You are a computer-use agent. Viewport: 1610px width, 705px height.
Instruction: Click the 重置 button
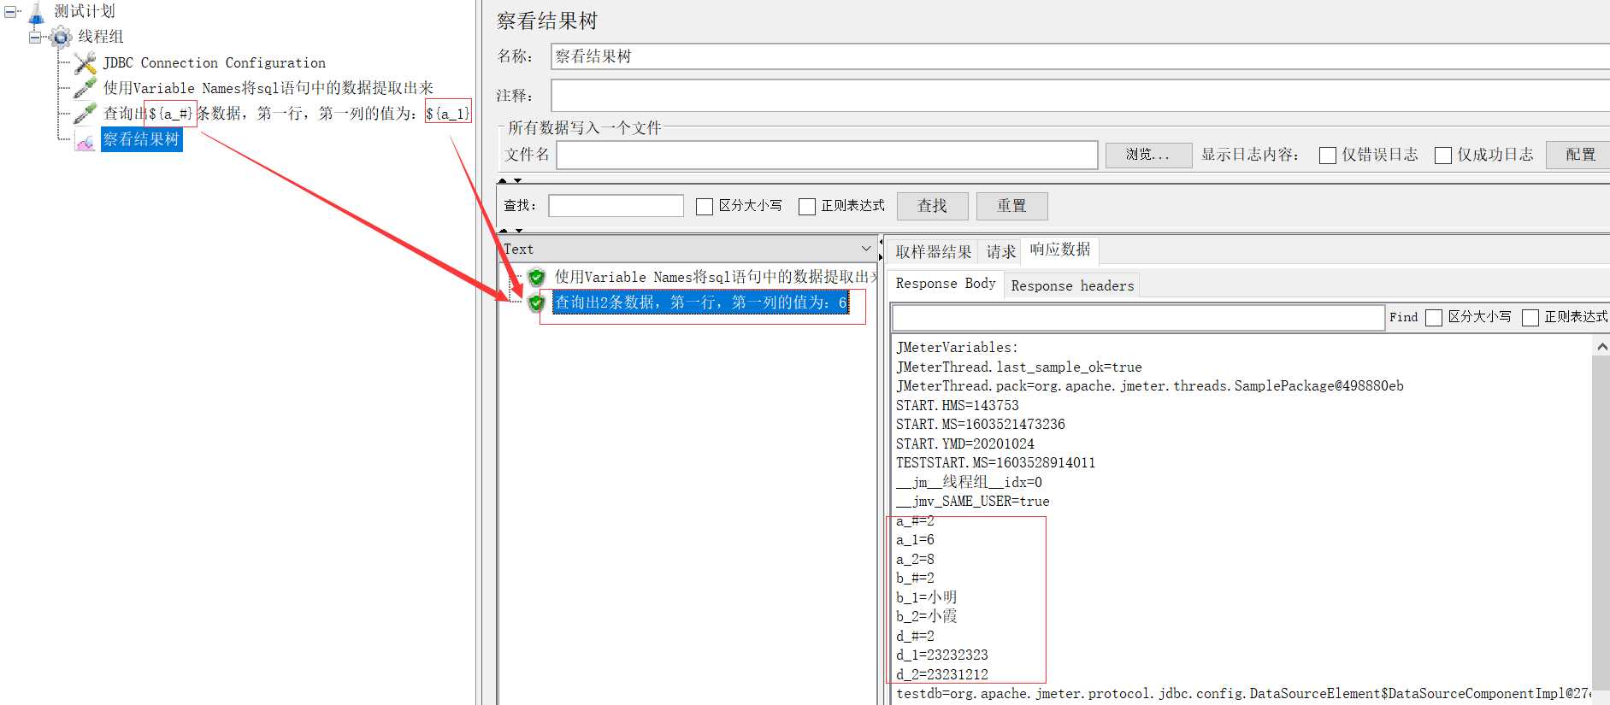[1011, 206]
